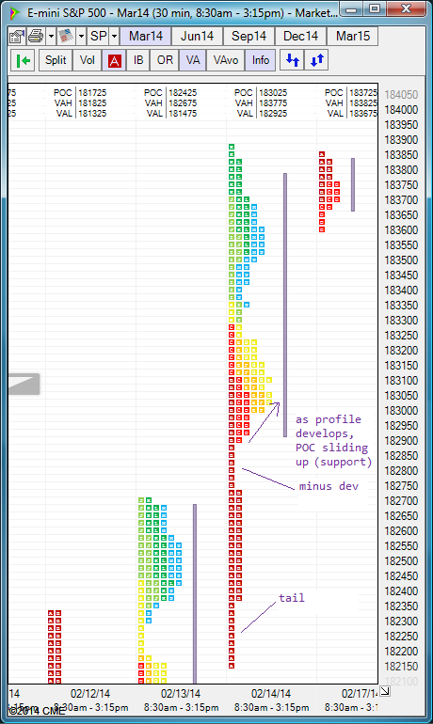Click the chart corner resize arrow icon
This screenshot has width=433, height=724.
pos(384,691)
